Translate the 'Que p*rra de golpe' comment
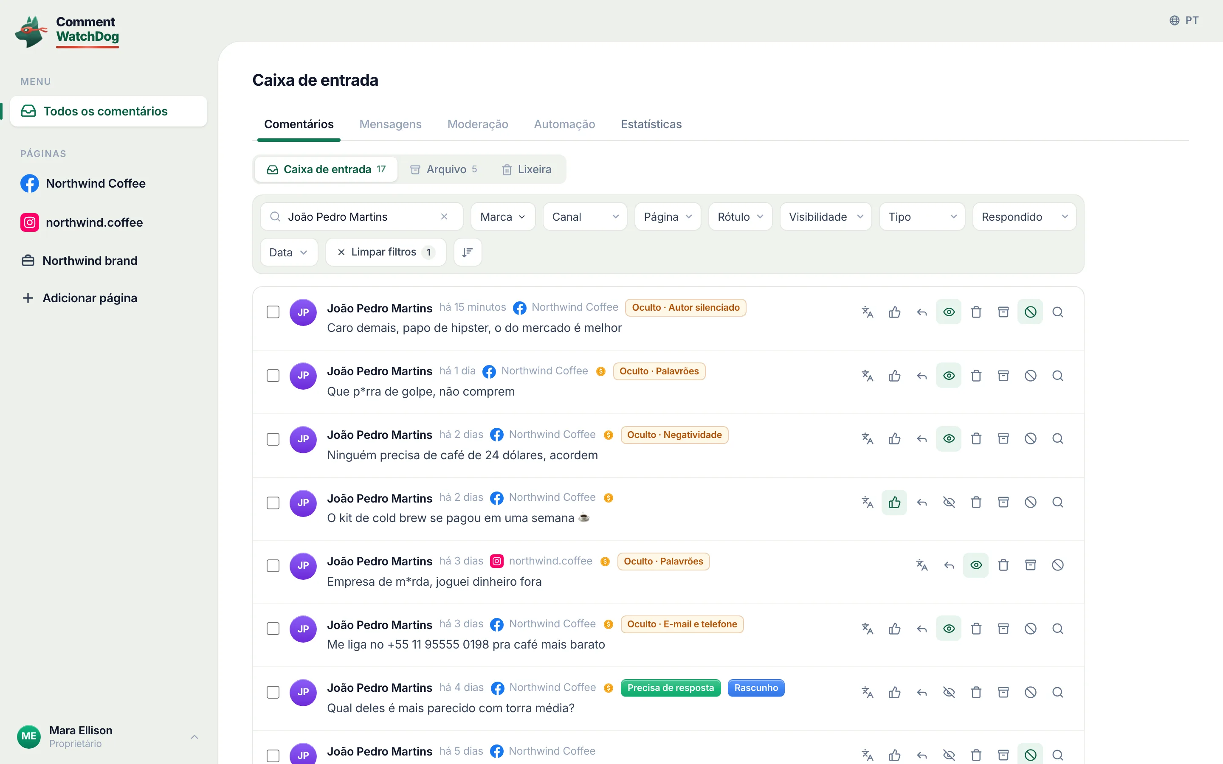The height and width of the screenshot is (764, 1223). 867,376
